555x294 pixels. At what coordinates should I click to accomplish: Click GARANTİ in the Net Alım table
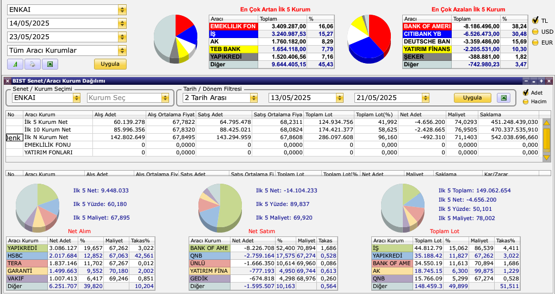pos(27,271)
